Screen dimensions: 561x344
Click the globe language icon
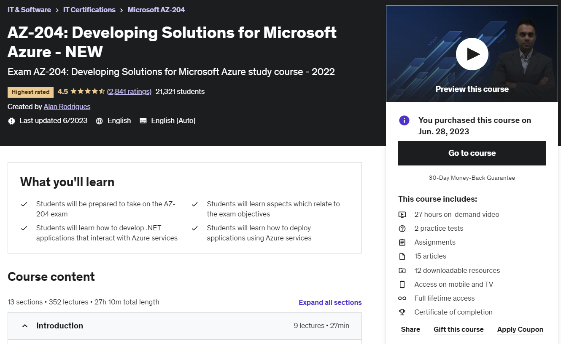100,121
